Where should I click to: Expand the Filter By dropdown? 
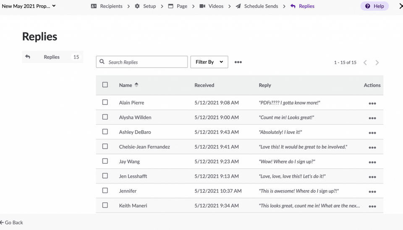(209, 62)
